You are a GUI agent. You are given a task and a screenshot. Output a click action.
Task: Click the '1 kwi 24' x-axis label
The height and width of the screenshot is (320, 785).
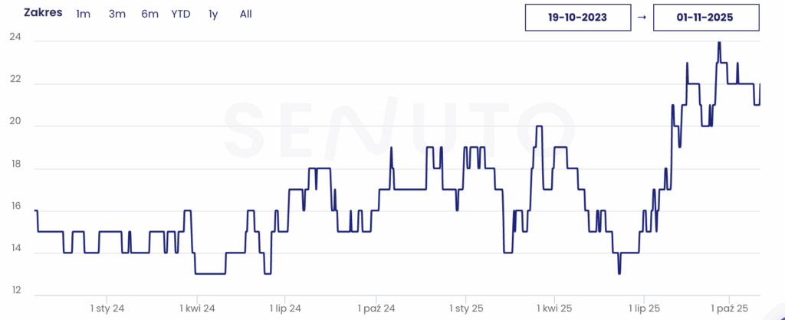click(198, 309)
